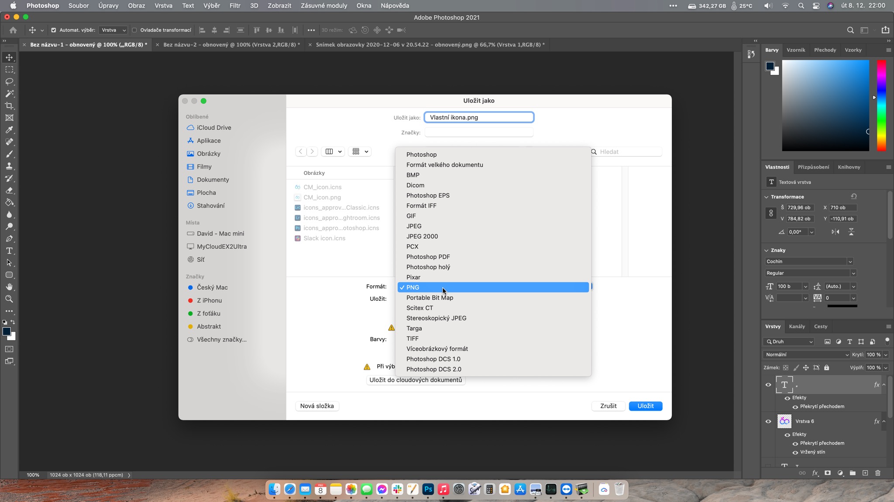Hide the Vrstva 6 layer
Screen dimensions: 894x502
click(768, 421)
